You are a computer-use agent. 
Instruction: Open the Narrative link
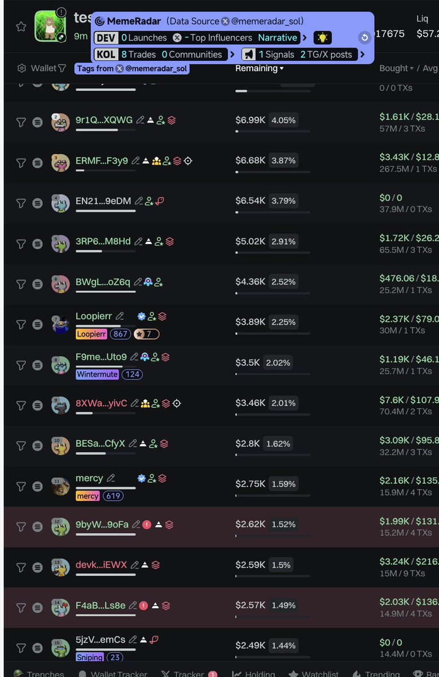[278, 38]
